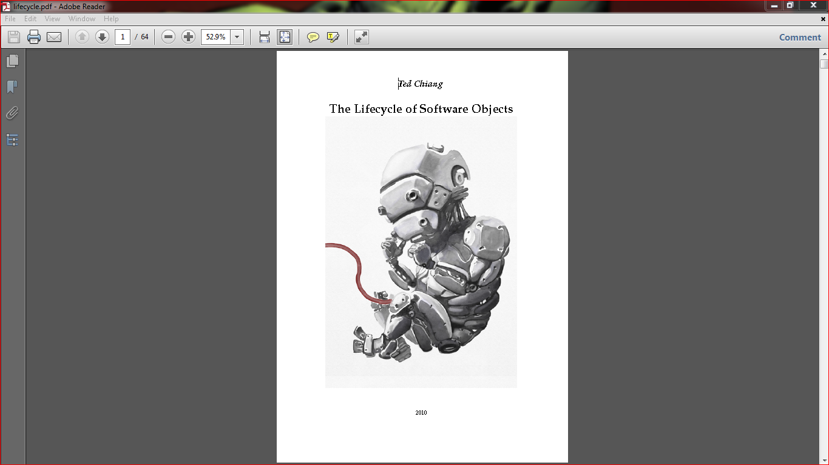Screen dimensions: 829x465
Task: Go to the next page
Action: click(101, 37)
